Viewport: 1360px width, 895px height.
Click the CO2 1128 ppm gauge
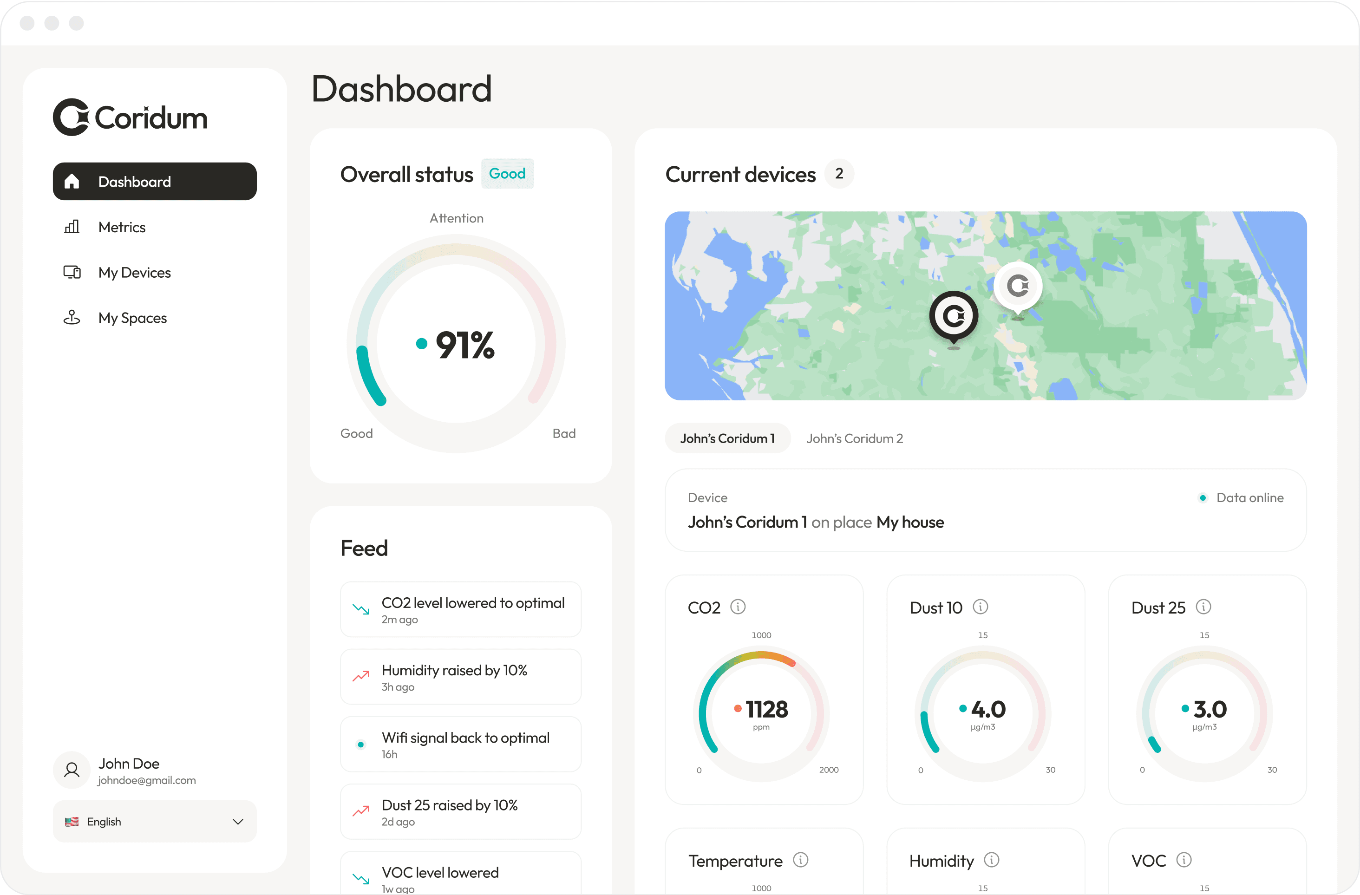[x=761, y=713]
